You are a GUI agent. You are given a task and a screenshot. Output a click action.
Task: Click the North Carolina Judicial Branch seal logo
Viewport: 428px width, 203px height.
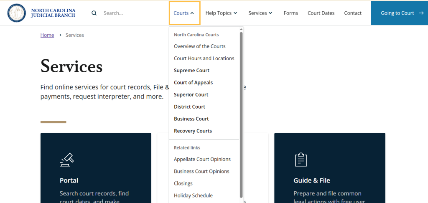(17, 13)
